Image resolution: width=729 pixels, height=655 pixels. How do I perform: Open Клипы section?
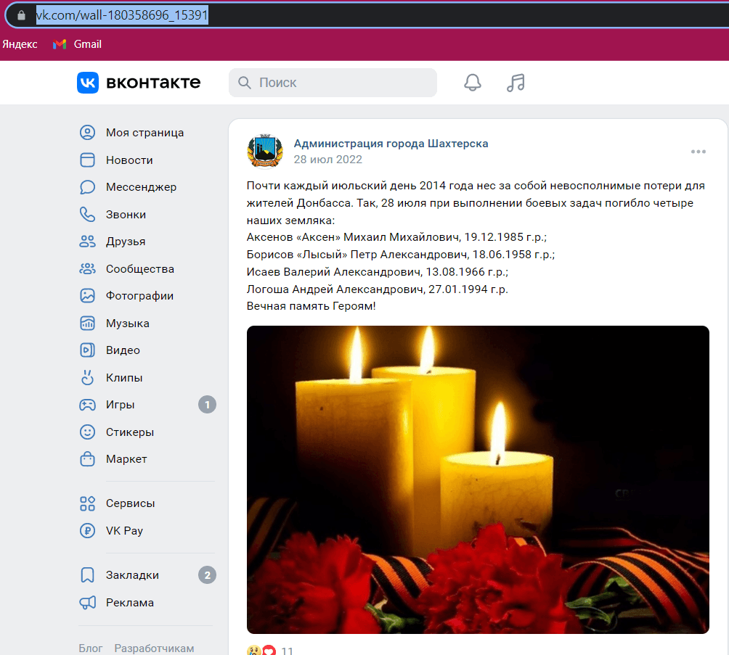tap(124, 378)
